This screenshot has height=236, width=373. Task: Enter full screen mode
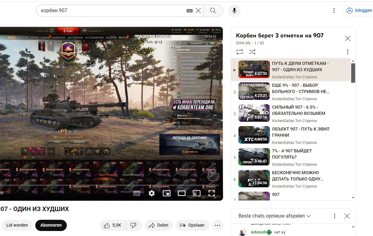(x=212, y=193)
